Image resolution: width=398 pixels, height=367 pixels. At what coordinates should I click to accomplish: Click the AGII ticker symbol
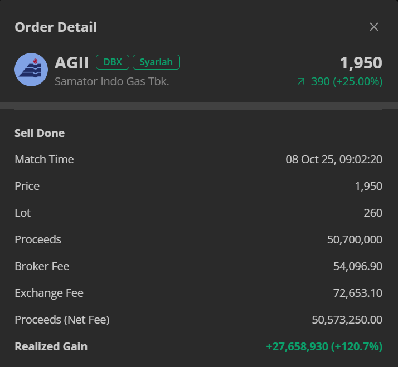72,63
